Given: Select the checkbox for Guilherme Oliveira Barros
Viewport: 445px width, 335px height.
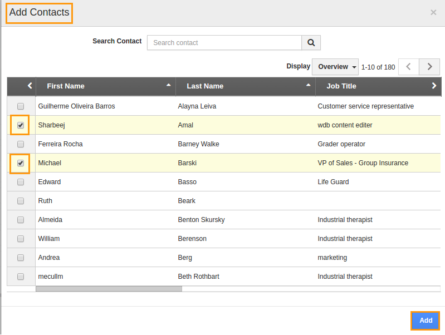Looking at the screenshot, I should 21,106.
